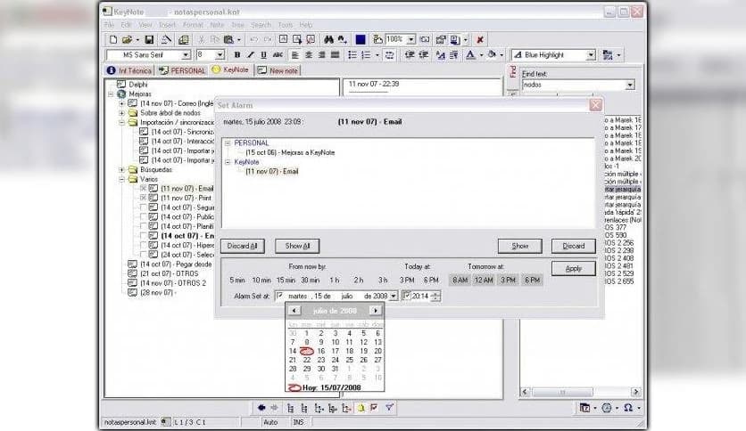Viewport: 746px width, 431px height.
Task: Click the Save floppy disk icon
Action: coord(149,40)
